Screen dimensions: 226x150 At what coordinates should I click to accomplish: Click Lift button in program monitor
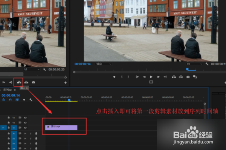click(174, 77)
